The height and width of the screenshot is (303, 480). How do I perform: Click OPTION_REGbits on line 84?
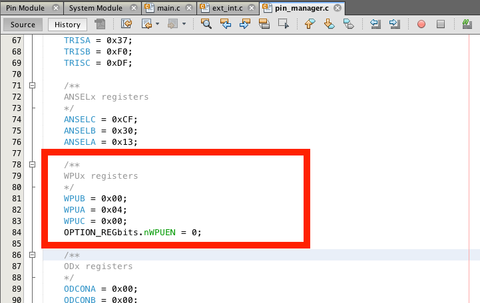click(x=101, y=233)
